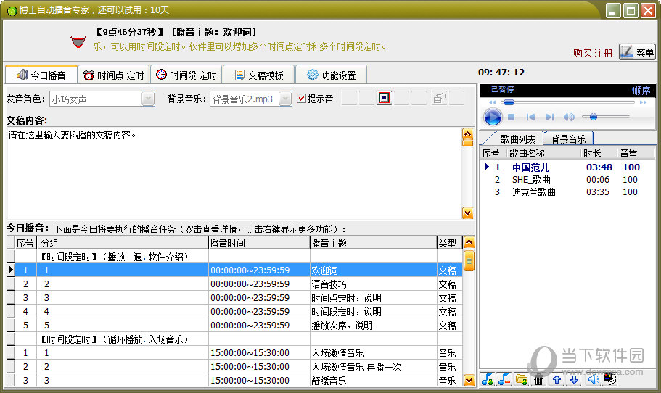The width and height of the screenshot is (661, 393).
Task: Click the 音量 column header in the song list
Action: click(636, 153)
